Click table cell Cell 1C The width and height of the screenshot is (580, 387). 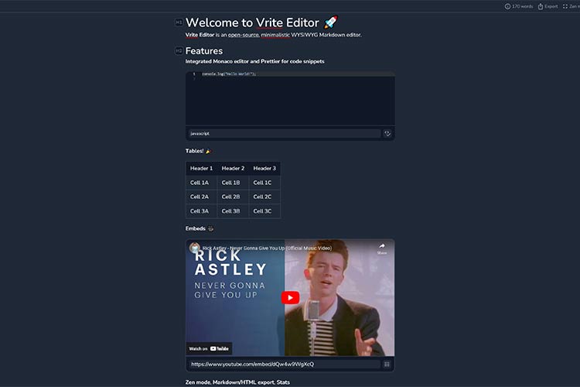[264, 183]
